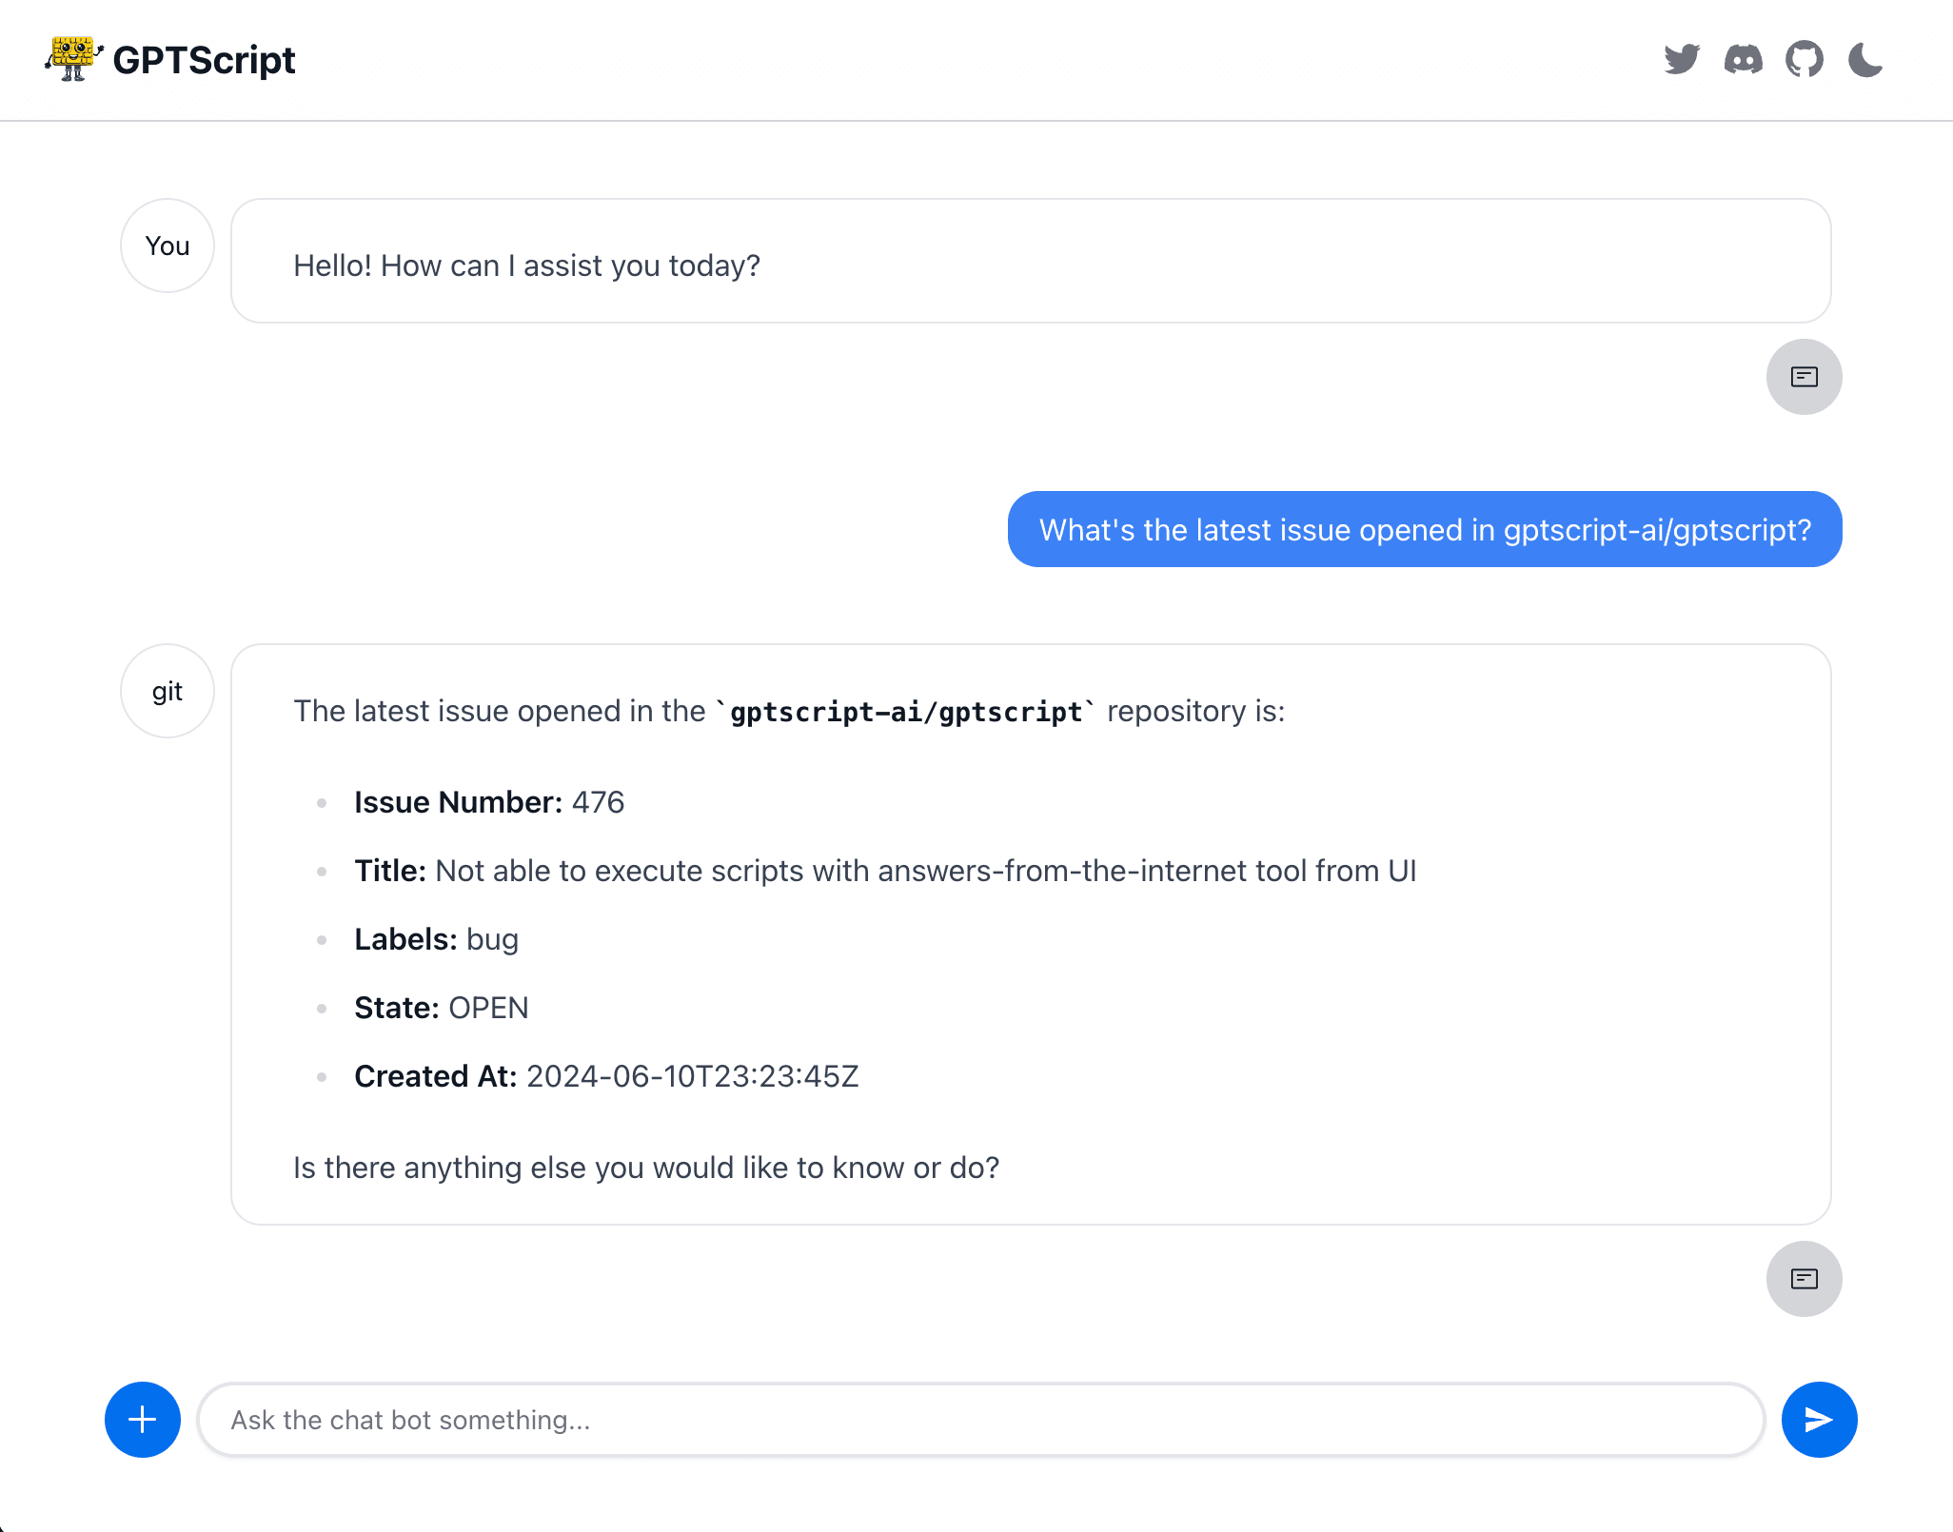
Task: Click the 'State: OPEN' bullet
Action: click(441, 1008)
